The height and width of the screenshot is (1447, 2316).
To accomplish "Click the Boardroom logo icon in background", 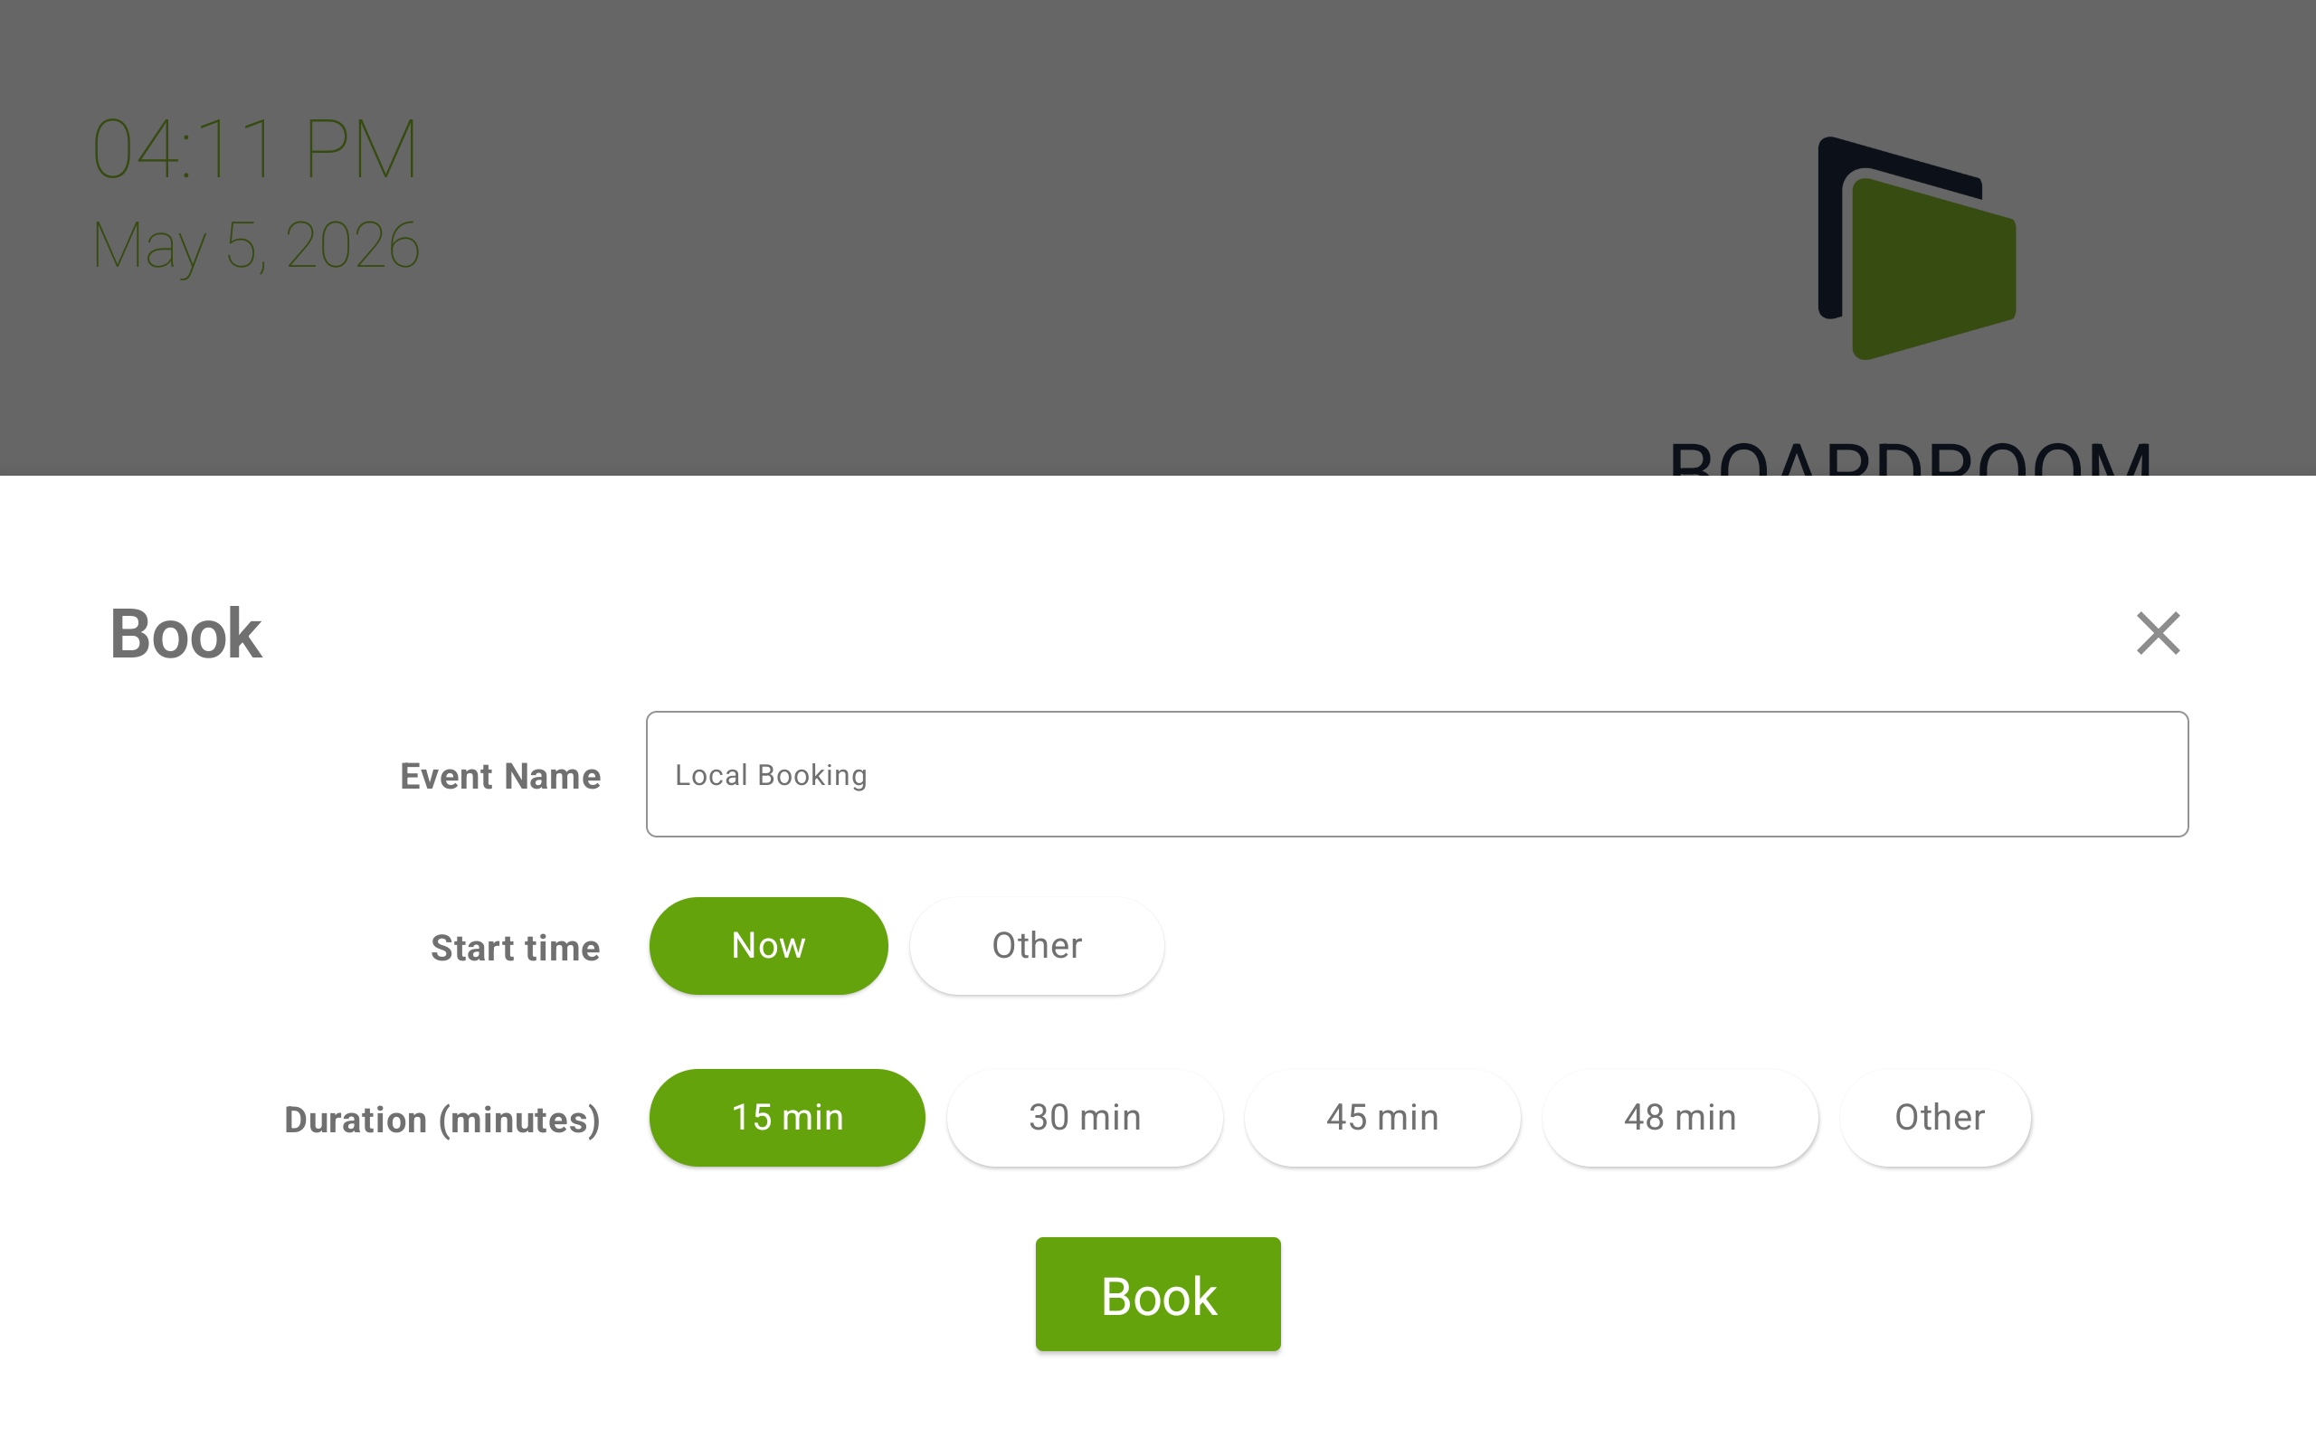I will 1917,249.
